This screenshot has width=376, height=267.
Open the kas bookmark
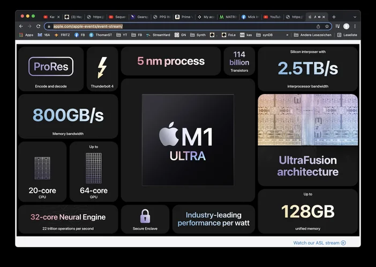[246, 35]
